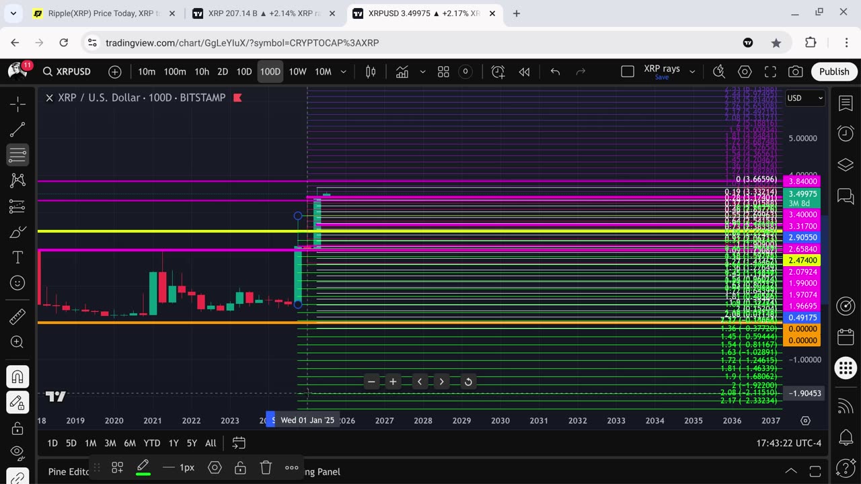Add symbol to compare with plus icon

coord(115,71)
